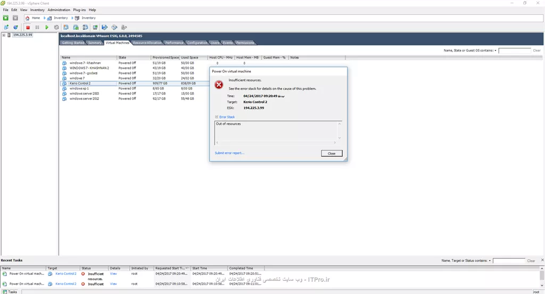Open the Recent Tasks filter criteria dropdown arrow
545x294 pixels.
tap(490, 261)
